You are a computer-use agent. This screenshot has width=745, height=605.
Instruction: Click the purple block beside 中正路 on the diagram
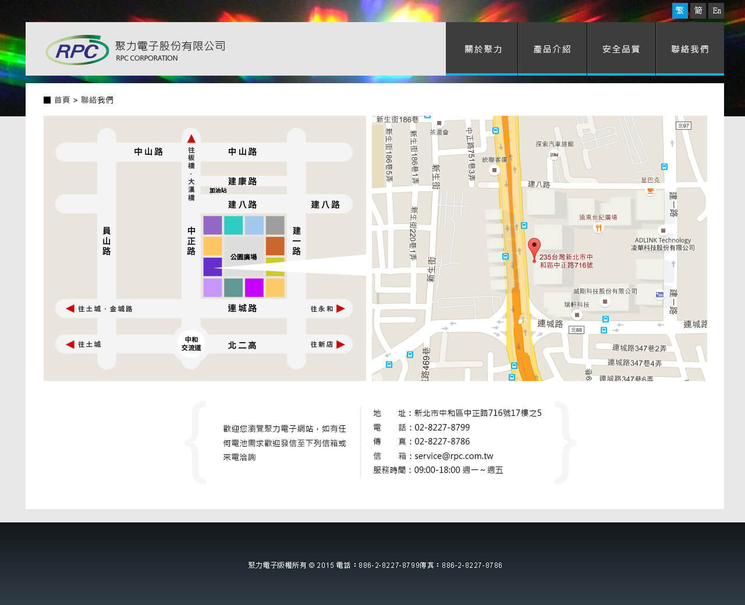(x=212, y=266)
